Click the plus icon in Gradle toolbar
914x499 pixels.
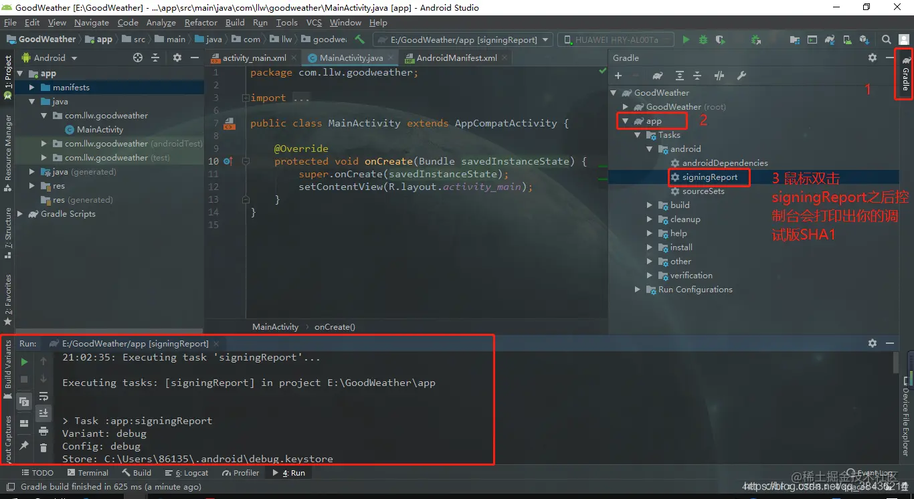[x=618, y=76]
